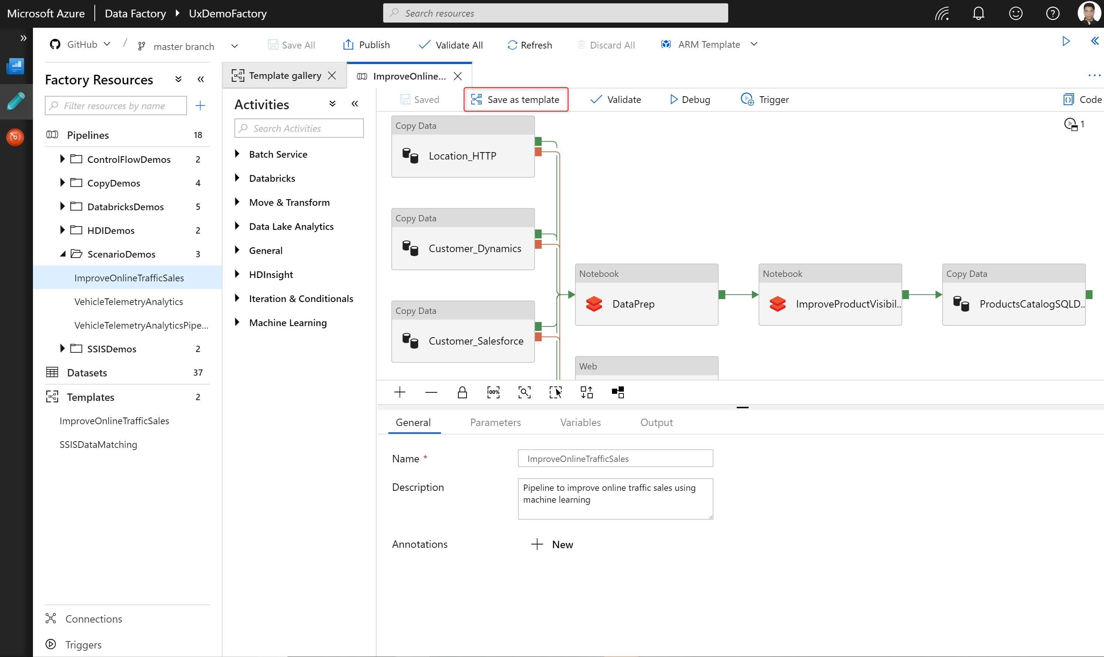Click the Search Activities input field
This screenshot has width=1104, height=657.
point(299,128)
